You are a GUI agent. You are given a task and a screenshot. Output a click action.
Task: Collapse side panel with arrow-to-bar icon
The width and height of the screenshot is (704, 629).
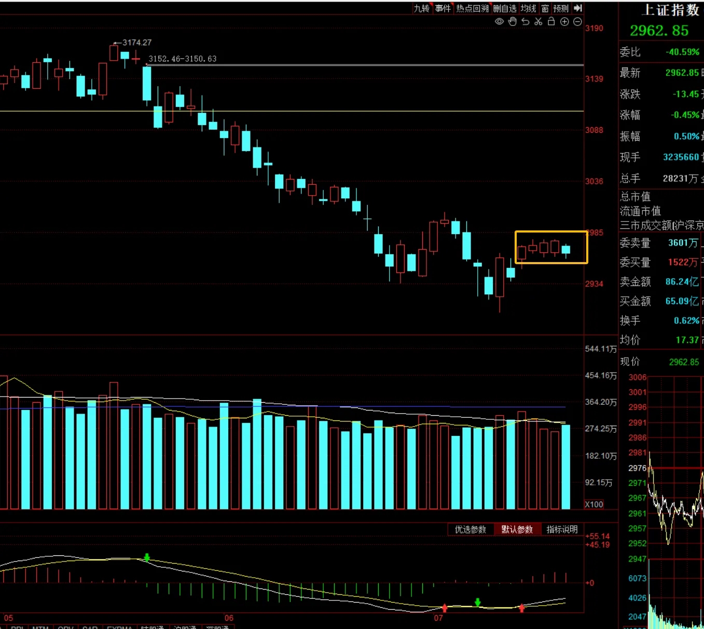point(578,8)
